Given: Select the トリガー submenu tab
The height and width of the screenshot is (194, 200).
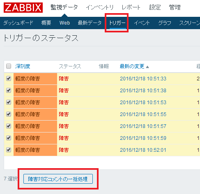Looking at the screenshot, I should pyautogui.click(x=117, y=23).
